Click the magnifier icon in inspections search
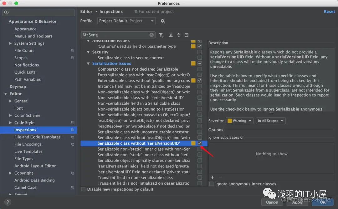This screenshot has width=338, height=209. (85, 35)
